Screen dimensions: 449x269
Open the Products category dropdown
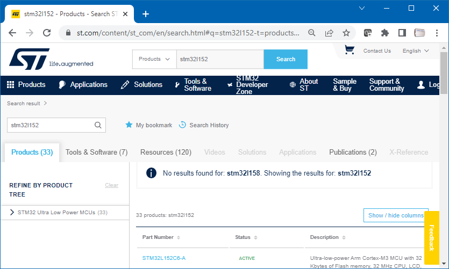pyautogui.click(x=154, y=59)
